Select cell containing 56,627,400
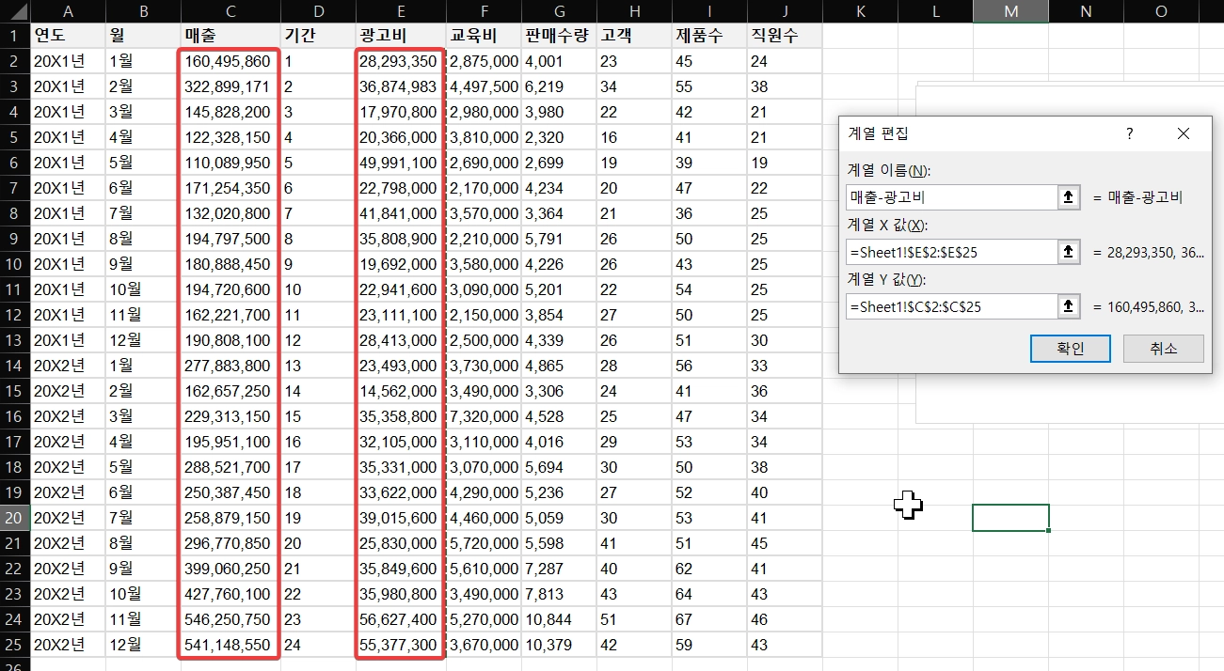 pos(400,619)
